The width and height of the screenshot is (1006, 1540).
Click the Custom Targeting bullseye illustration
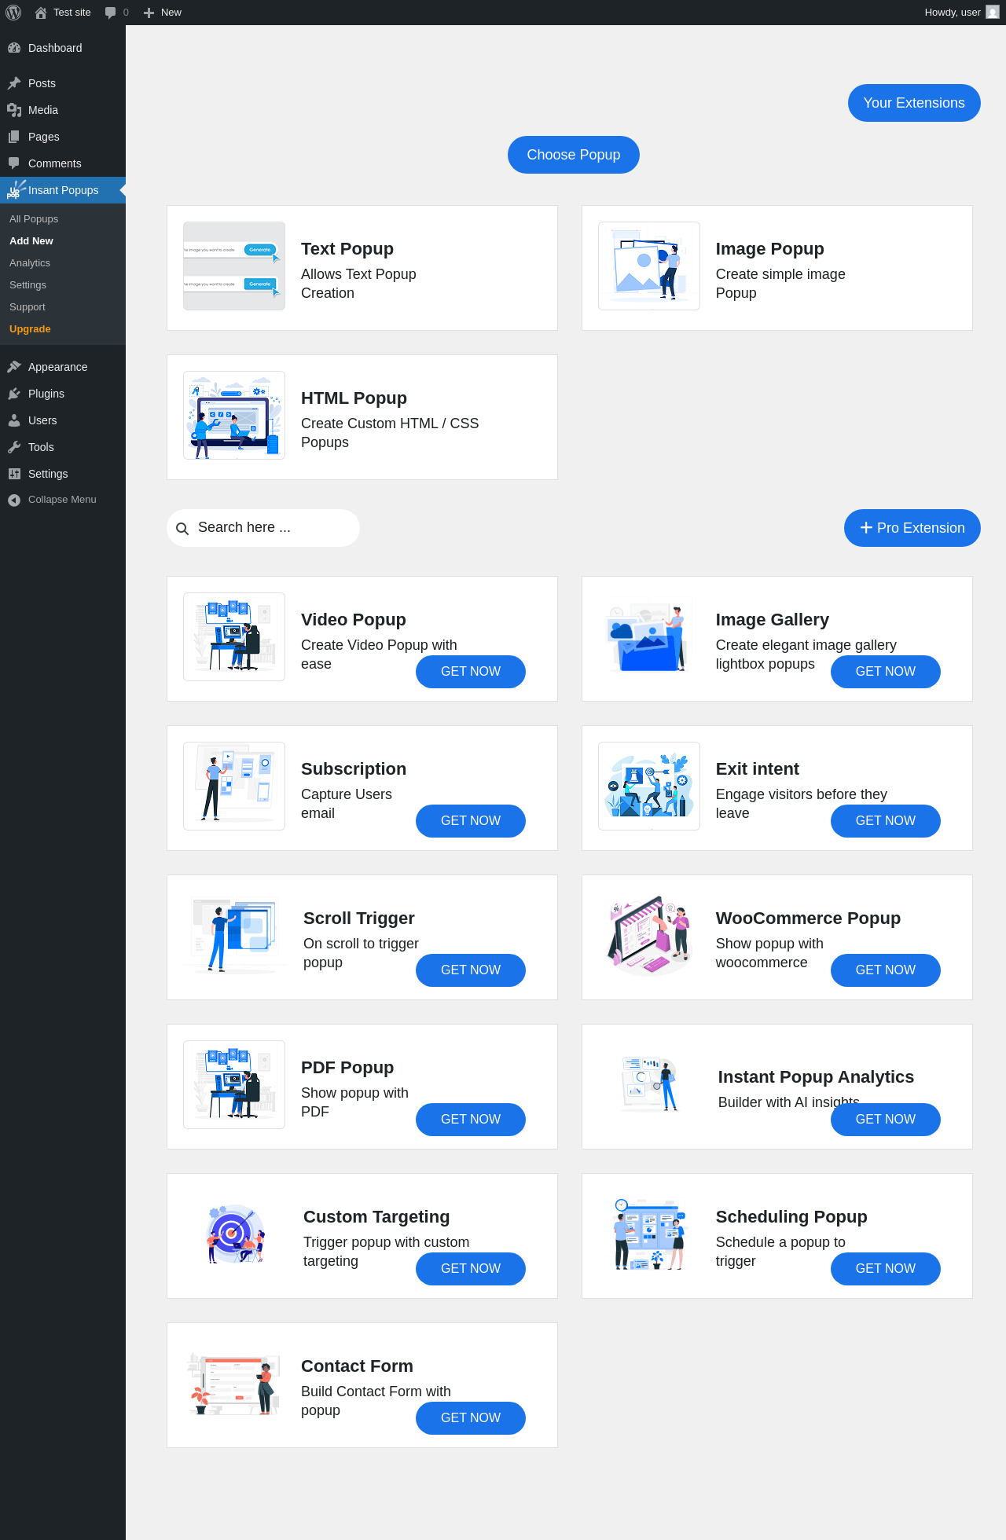(x=235, y=1234)
